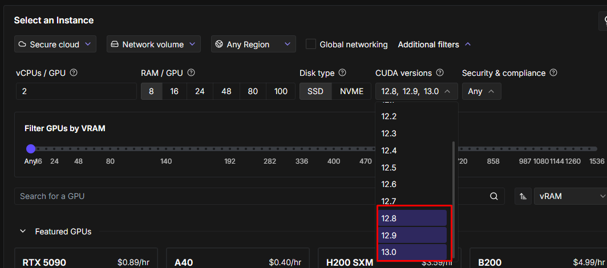Open the Network volume dropdown
The width and height of the screenshot is (607, 268).
click(x=153, y=44)
